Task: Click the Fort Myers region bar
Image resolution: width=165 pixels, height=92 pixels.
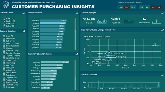Action: coord(48,76)
